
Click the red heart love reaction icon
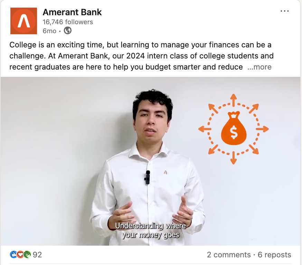click(20, 255)
